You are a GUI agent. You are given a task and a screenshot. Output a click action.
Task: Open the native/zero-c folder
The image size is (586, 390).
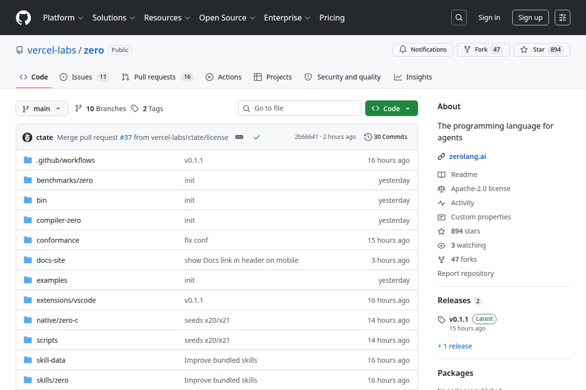(x=57, y=320)
